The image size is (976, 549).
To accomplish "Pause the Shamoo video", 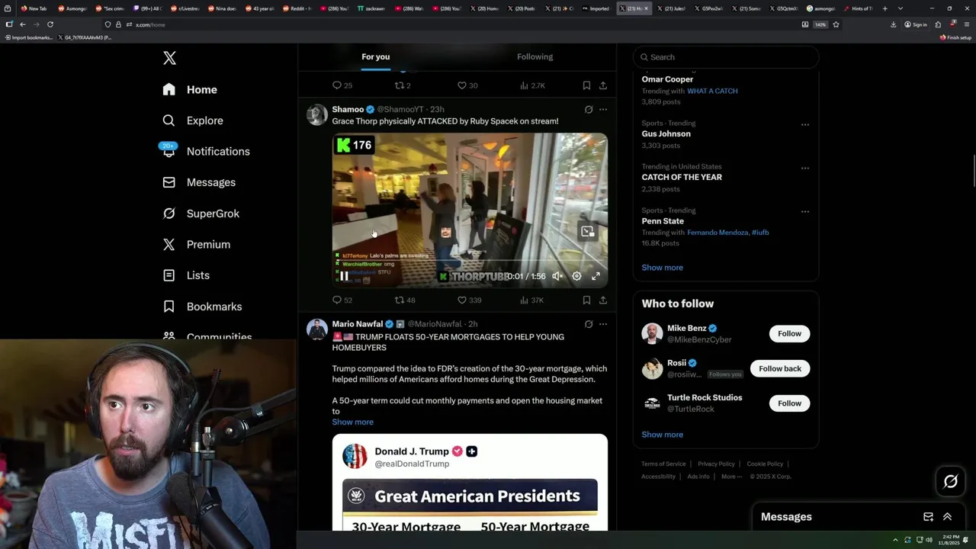I will tap(344, 276).
